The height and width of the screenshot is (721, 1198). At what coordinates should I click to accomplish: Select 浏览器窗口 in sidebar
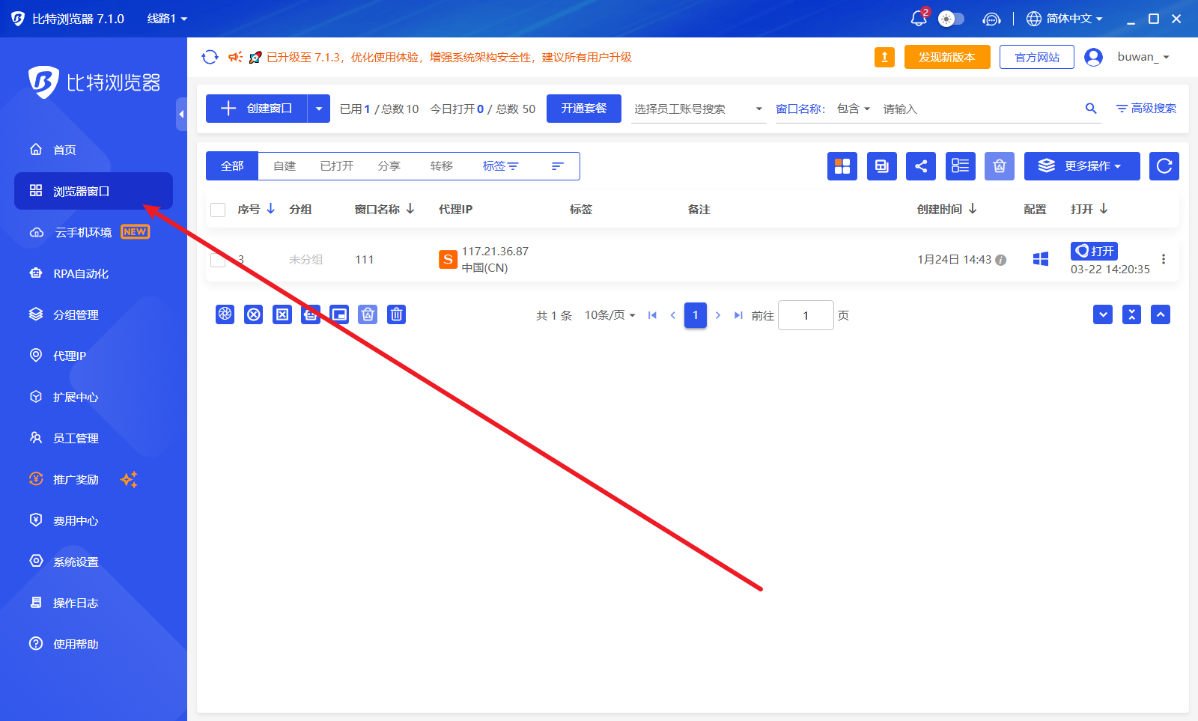pyautogui.click(x=94, y=191)
